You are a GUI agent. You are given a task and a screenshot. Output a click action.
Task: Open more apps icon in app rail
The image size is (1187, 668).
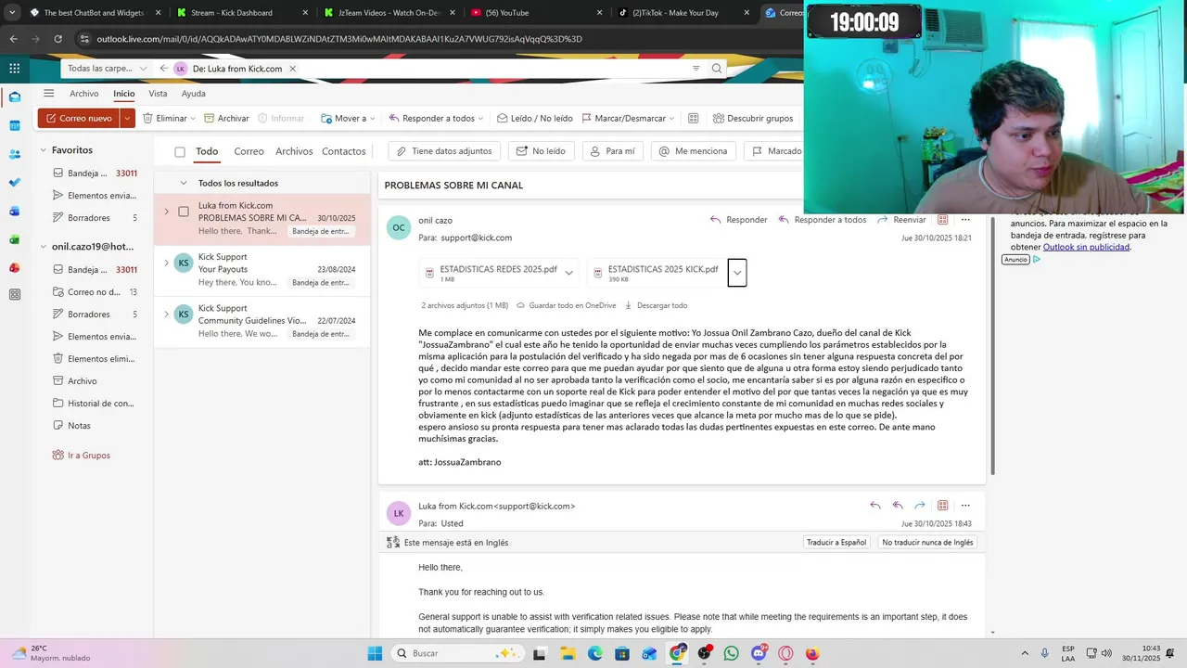[x=14, y=295]
